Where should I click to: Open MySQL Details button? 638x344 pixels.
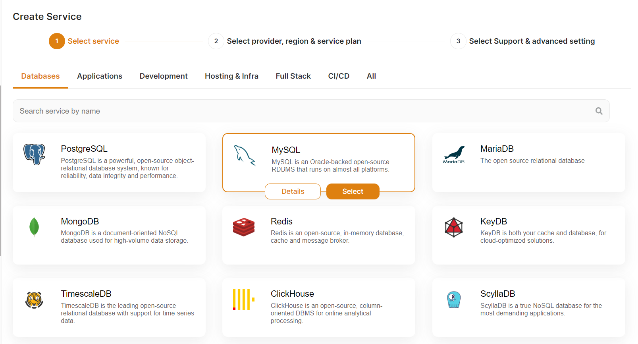click(293, 191)
